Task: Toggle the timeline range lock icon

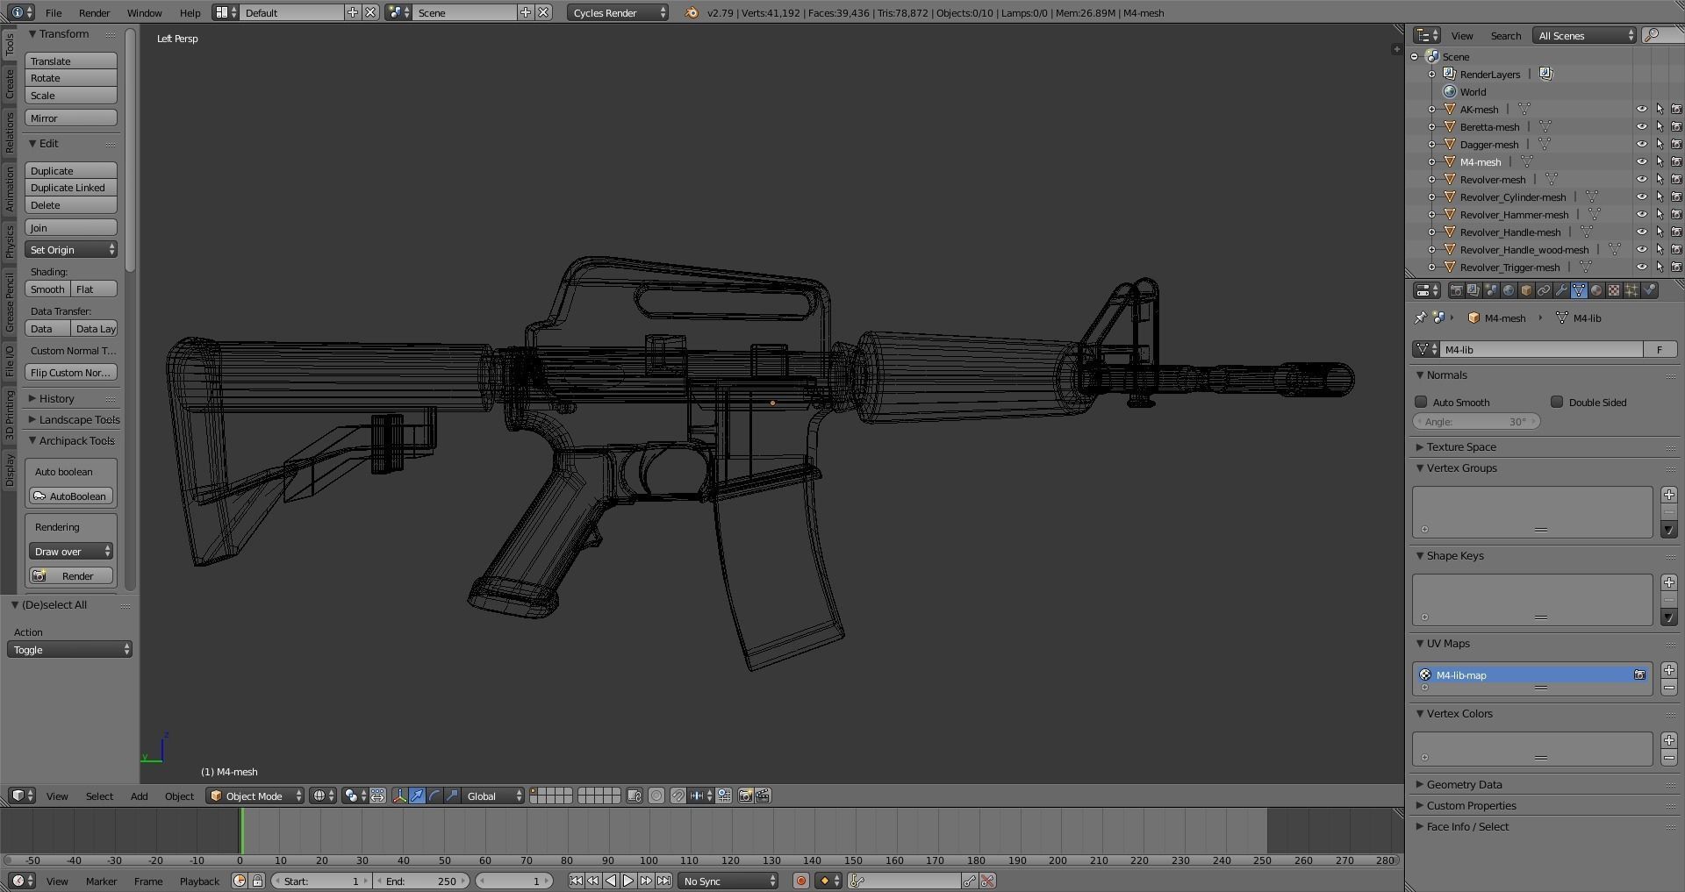Action: (x=257, y=881)
